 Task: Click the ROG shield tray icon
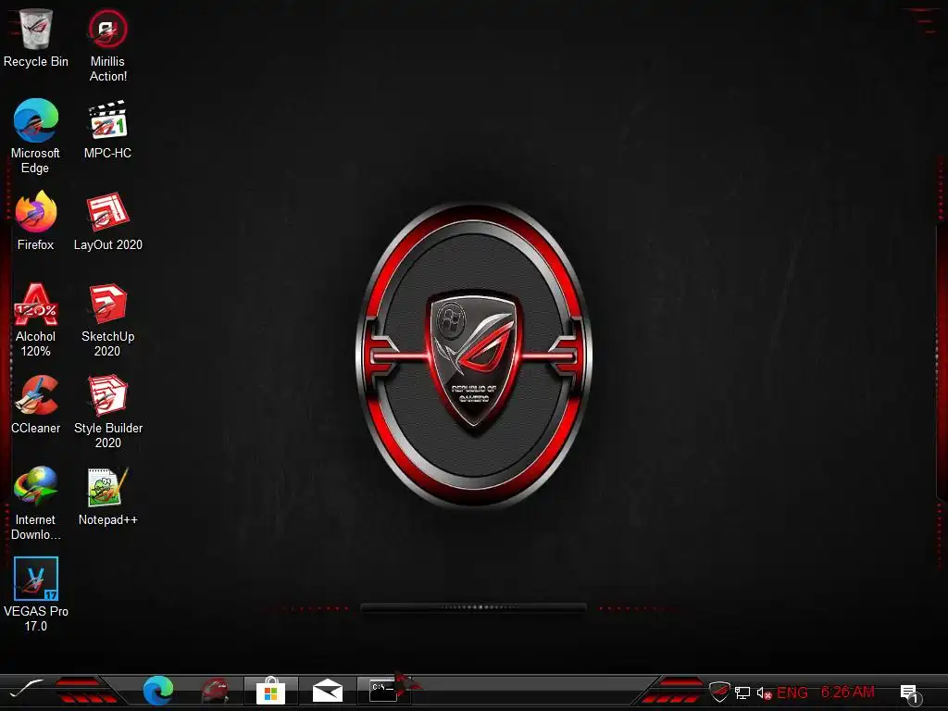point(719,692)
